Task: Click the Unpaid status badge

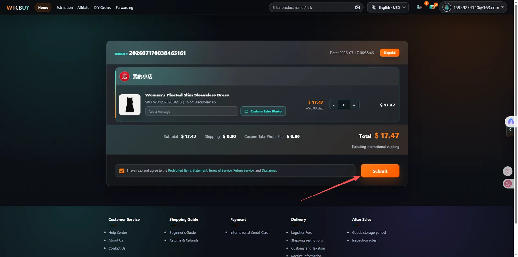Action: 389,53
